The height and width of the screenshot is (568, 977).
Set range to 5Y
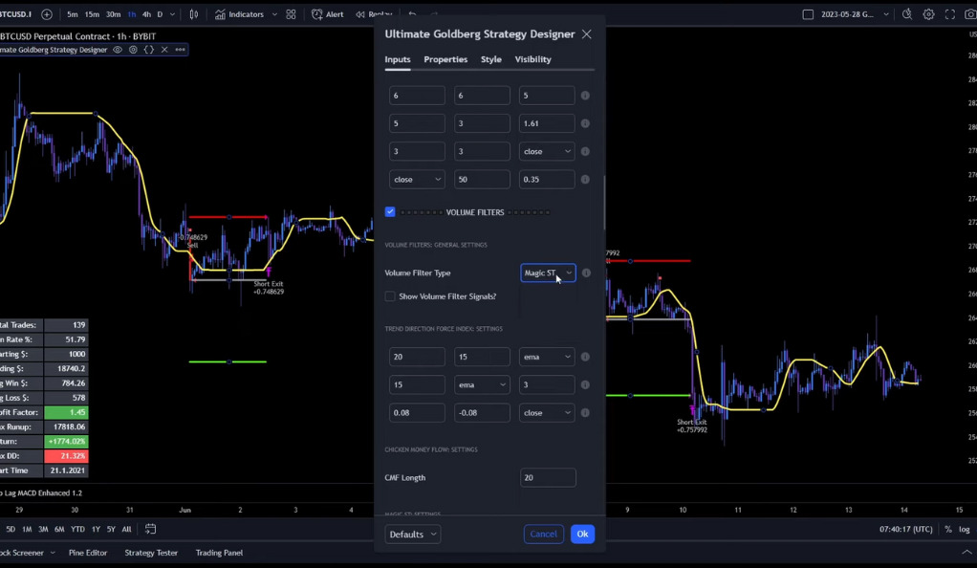(x=111, y=529)
